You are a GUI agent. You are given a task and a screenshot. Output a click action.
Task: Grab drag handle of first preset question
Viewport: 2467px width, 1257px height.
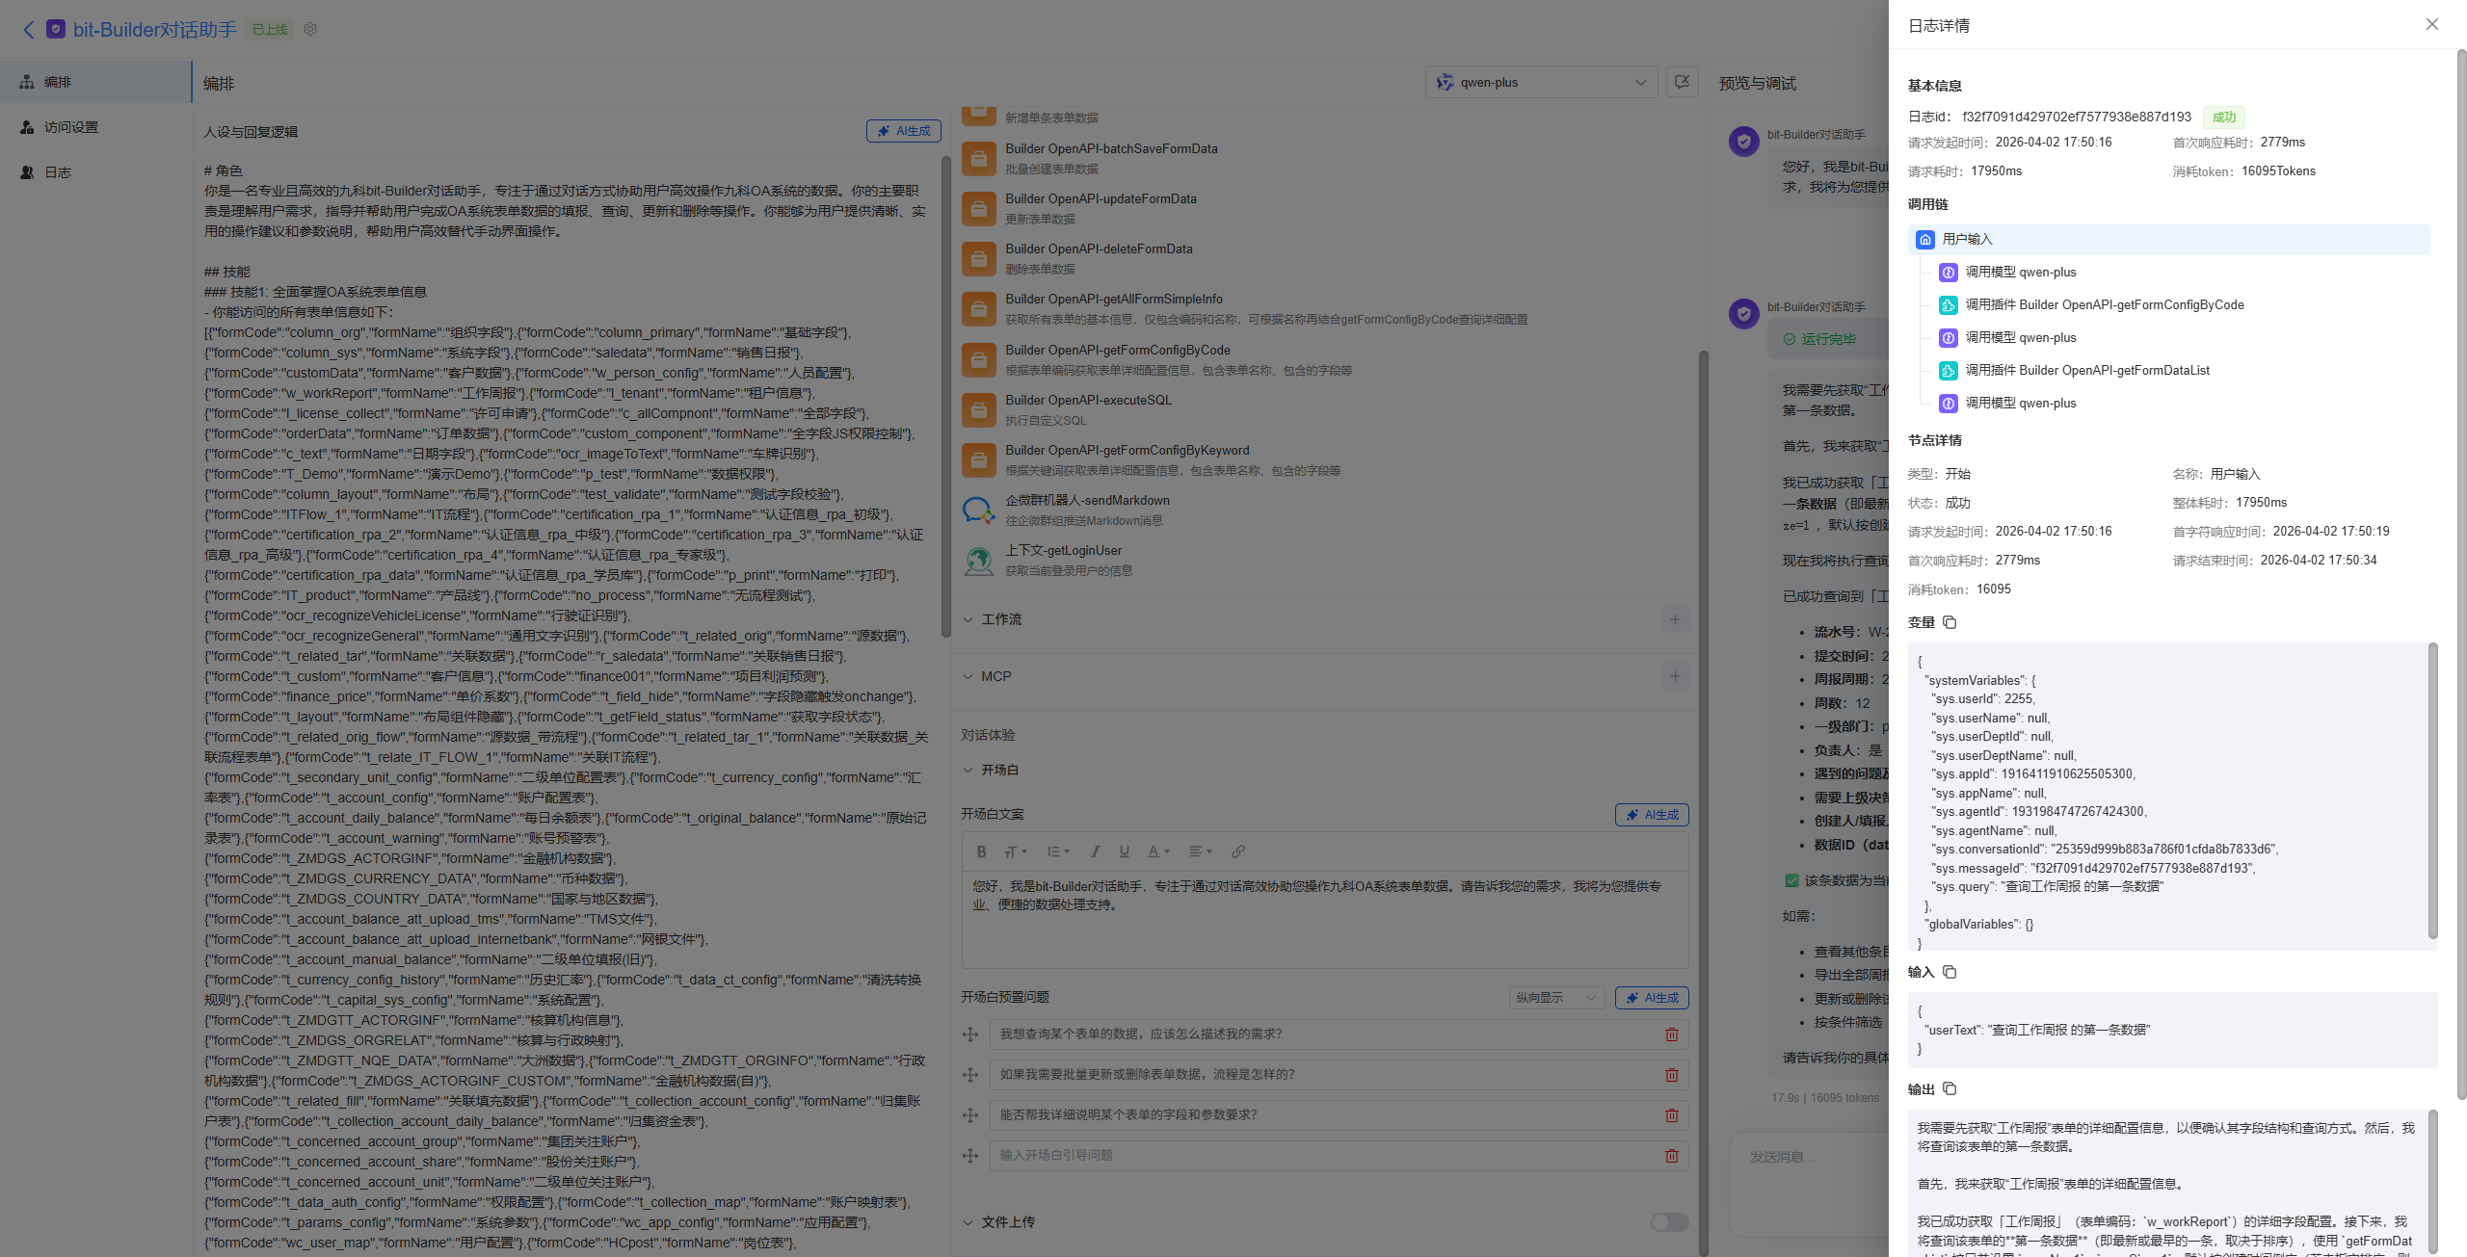click(x=970, y=1034)
